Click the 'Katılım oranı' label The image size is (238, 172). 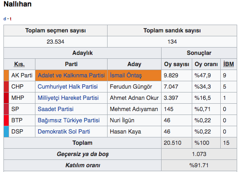[x=83, y=165]
